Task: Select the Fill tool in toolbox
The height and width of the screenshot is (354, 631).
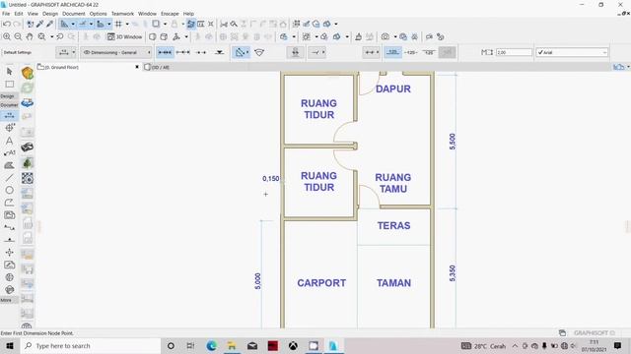Action: click(9, 165)
